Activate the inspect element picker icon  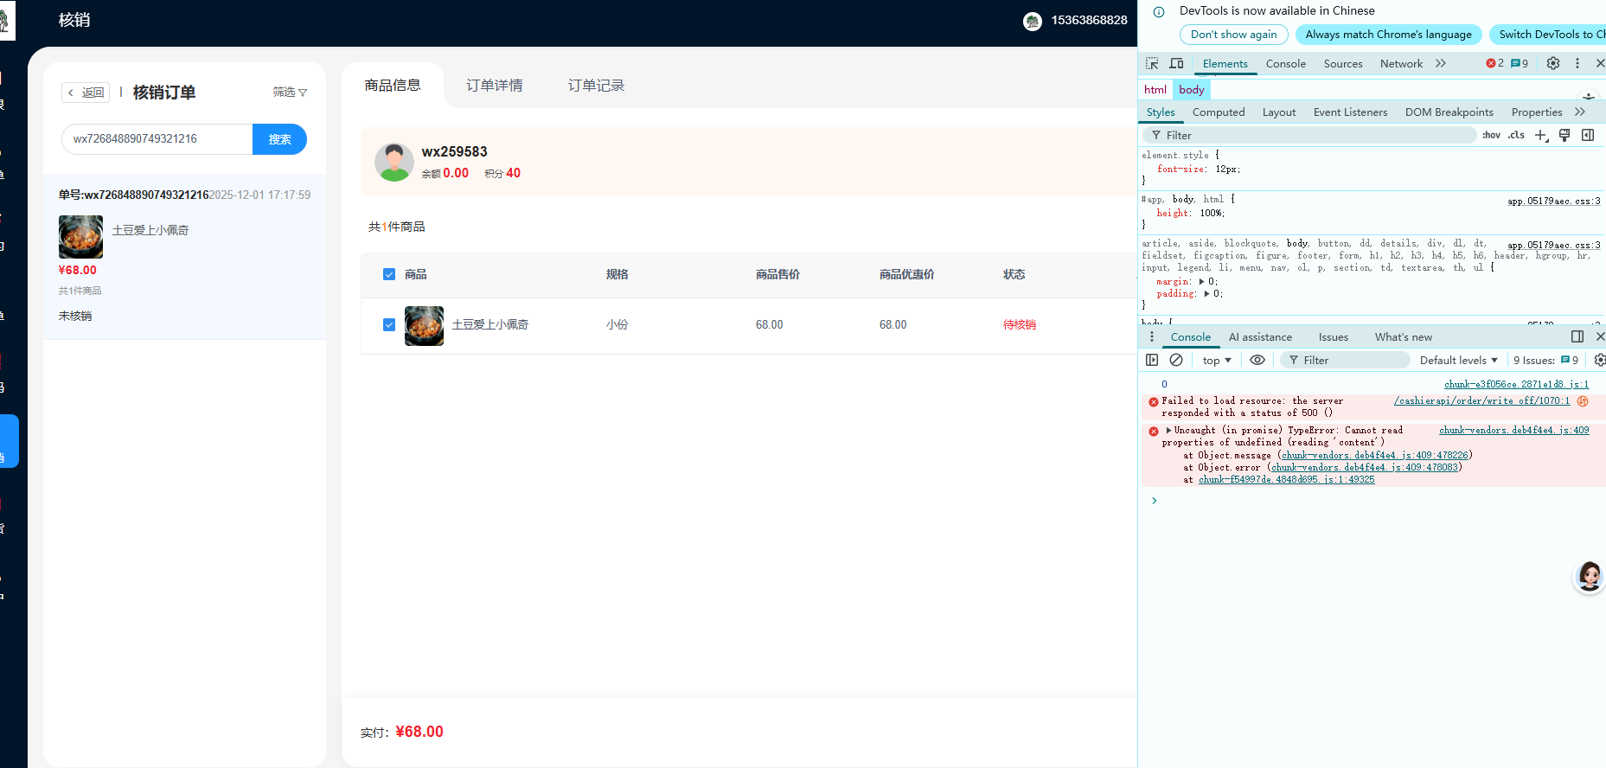[1152, 63]
